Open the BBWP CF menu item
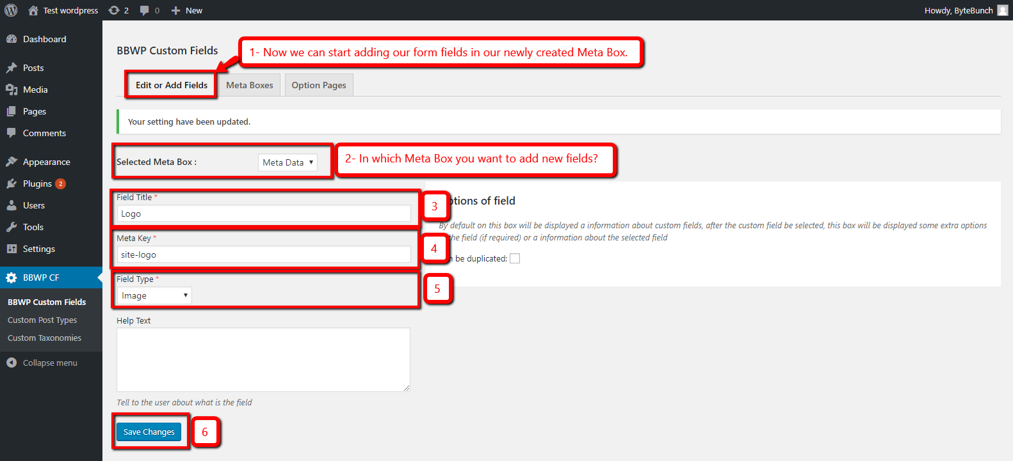The height and width of the screenshot is (461, 1013). tap(51, 277)
